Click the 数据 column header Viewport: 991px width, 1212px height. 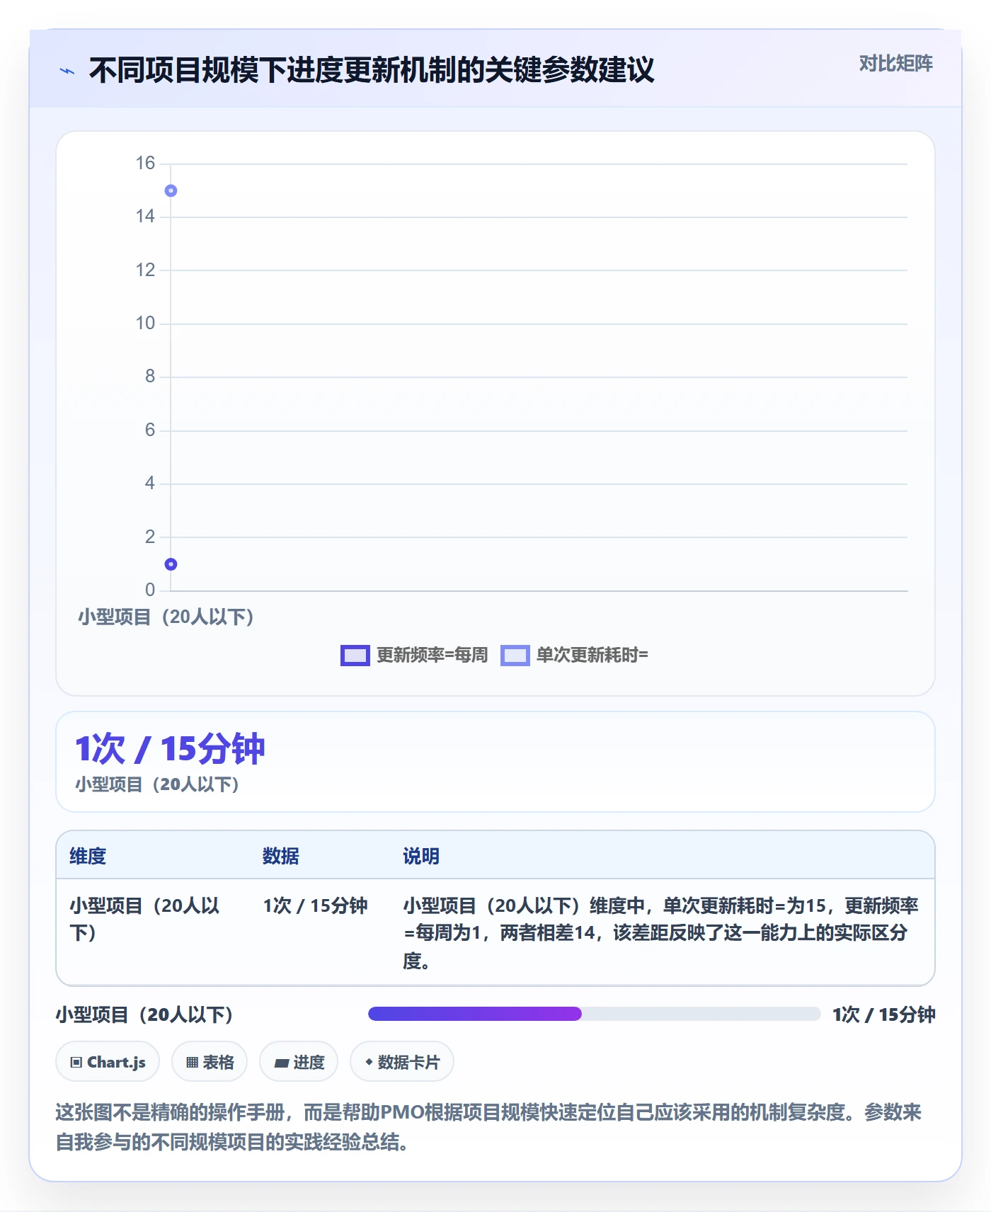280,856
